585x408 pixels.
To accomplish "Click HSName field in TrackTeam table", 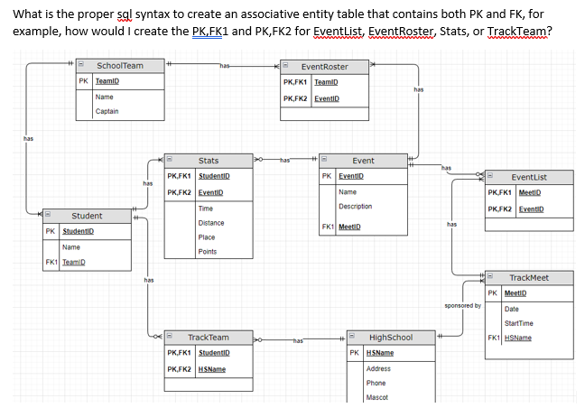I will pyautogui.click(x=212, y=369).
